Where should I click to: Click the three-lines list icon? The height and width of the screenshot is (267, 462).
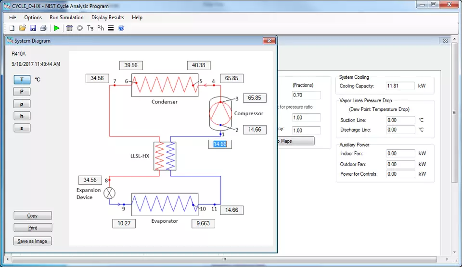coord(111,28)
